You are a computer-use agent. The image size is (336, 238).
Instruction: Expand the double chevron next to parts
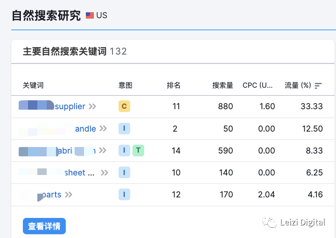point(69,195)
